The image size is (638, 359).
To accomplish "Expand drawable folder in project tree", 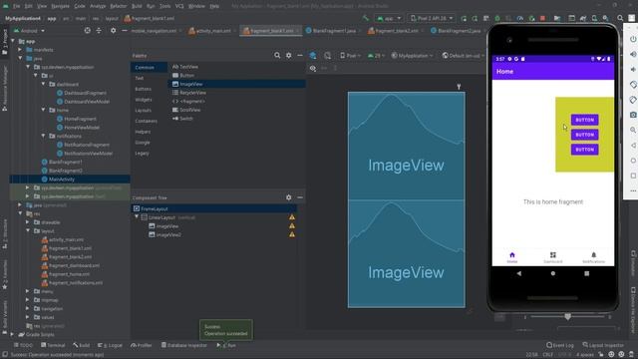I will tap(28, 222).
